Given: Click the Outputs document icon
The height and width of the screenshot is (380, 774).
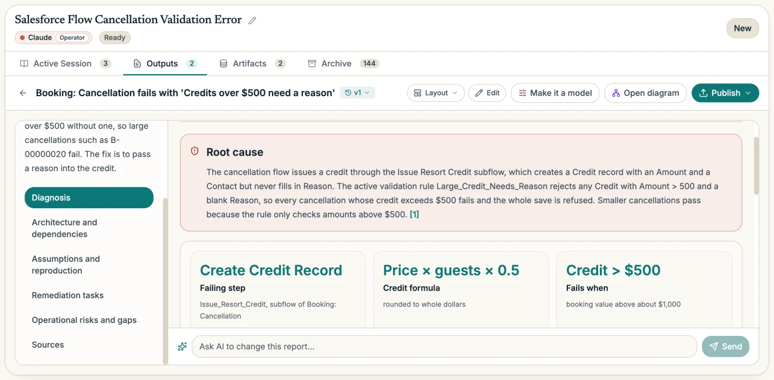Looking at the screenshot, I should coord(137,64).
